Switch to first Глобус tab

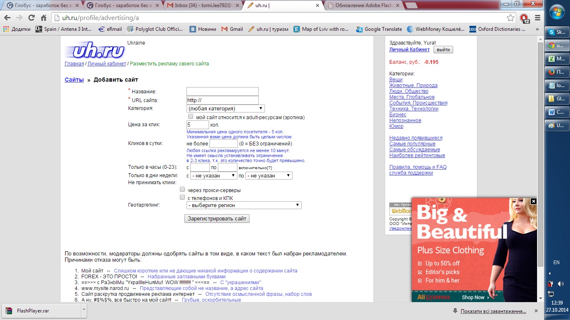point(42,5)
